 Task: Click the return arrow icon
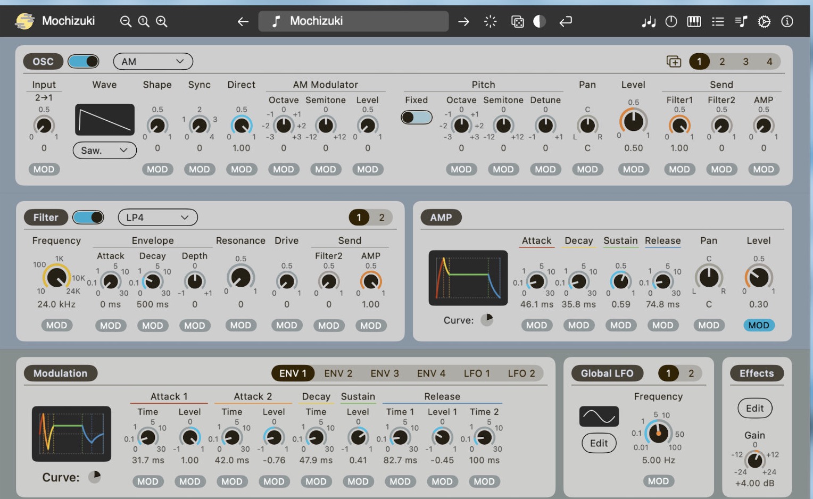[566, 21]
